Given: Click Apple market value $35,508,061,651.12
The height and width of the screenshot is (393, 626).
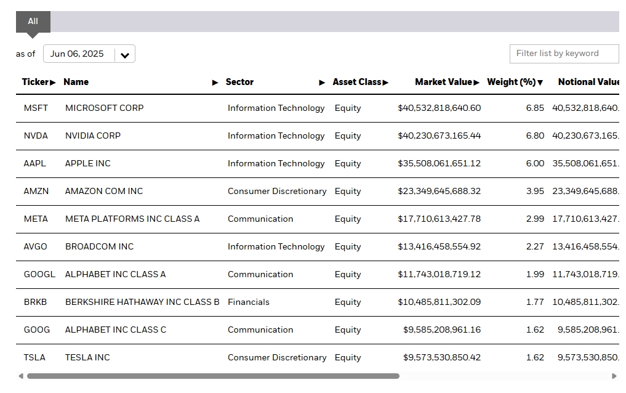Looking at the screenshot, I should point(439,163).
